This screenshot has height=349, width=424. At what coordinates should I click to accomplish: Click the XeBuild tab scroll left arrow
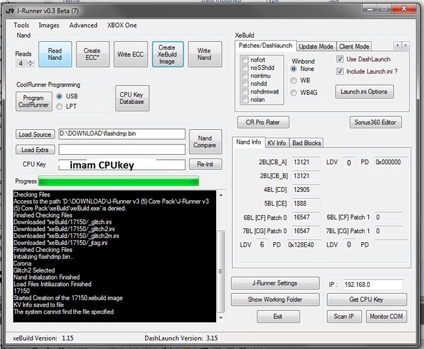[x=397, y=45]
